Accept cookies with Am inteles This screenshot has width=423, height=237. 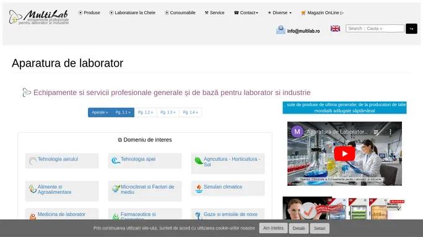(x=273, y=228)
